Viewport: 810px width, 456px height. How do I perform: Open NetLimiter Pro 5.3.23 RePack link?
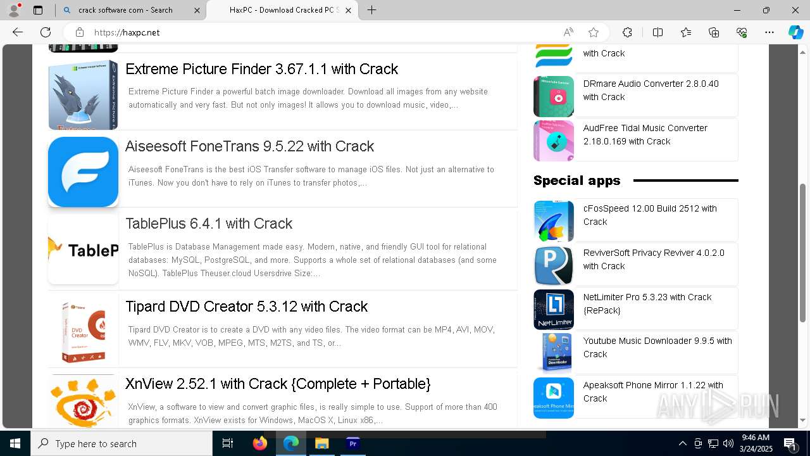(647, 304)
